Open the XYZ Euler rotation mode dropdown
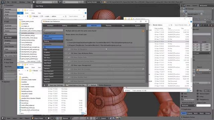 click(202, 53)
